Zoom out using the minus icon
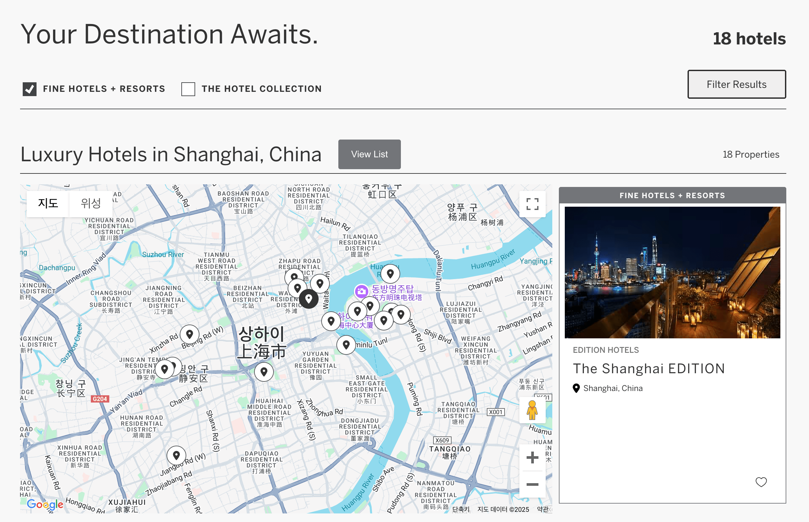 coord(532,484)
